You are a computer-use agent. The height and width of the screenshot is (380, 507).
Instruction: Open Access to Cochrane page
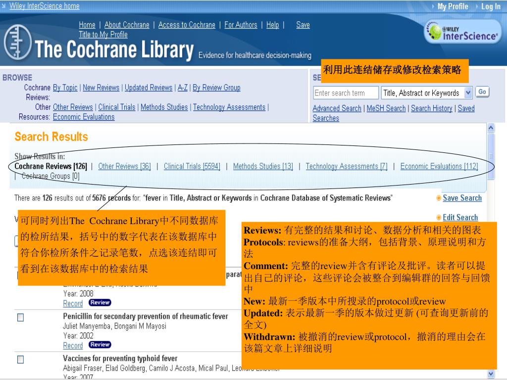[x=187, y=25]
